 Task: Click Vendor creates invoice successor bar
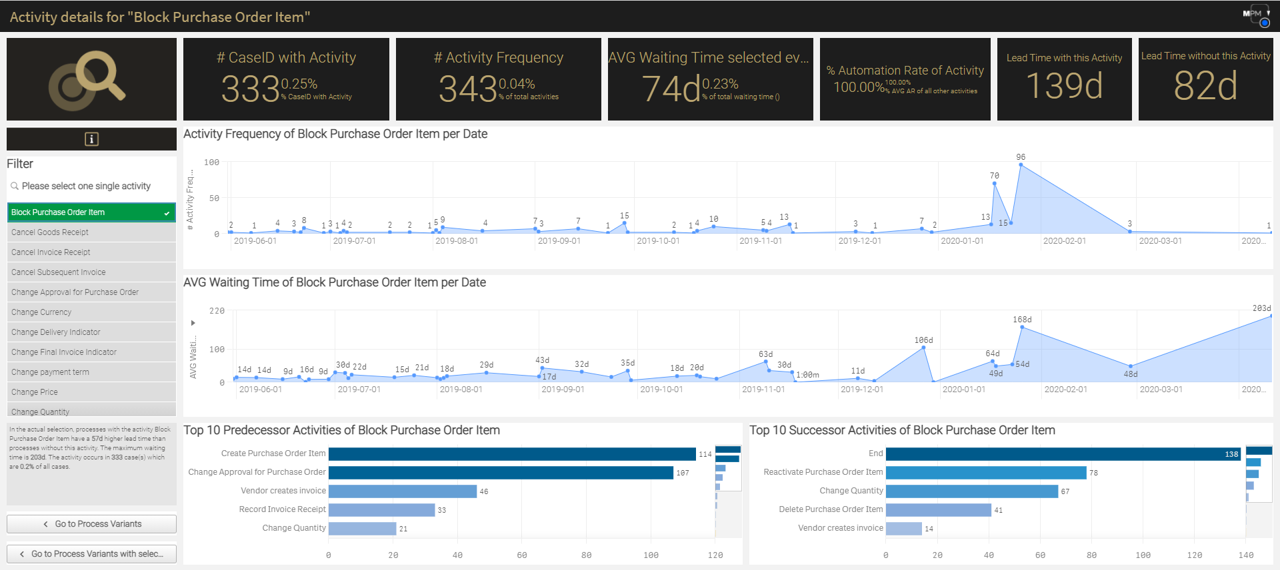(904, 529)
